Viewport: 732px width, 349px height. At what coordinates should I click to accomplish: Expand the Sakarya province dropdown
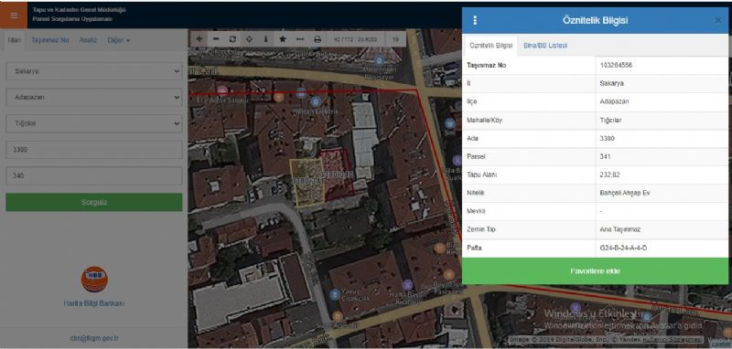pos(94,71)
